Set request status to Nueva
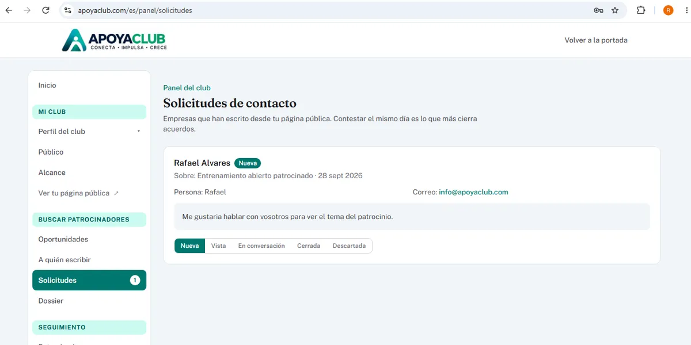 click(189, 246)
